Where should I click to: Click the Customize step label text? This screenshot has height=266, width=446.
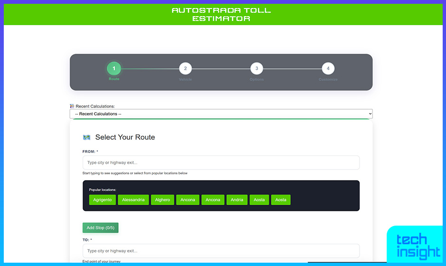(328, 79)
